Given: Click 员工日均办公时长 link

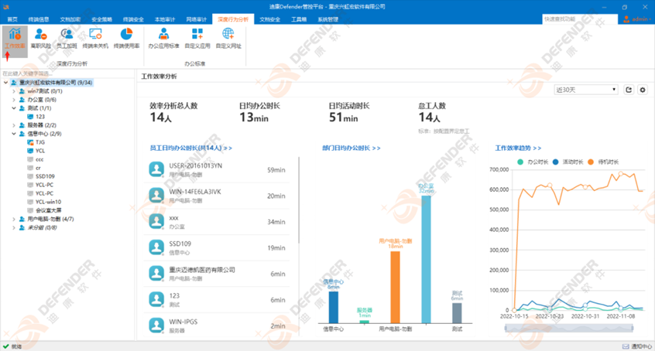Looking at the screenshot, I should pyautogui.click(x=190, y=148).
